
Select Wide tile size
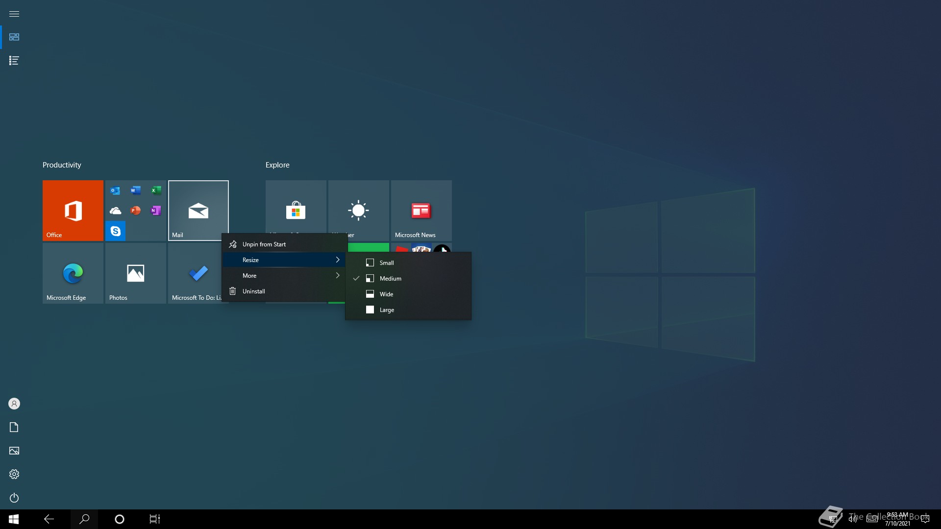(408, 294)
